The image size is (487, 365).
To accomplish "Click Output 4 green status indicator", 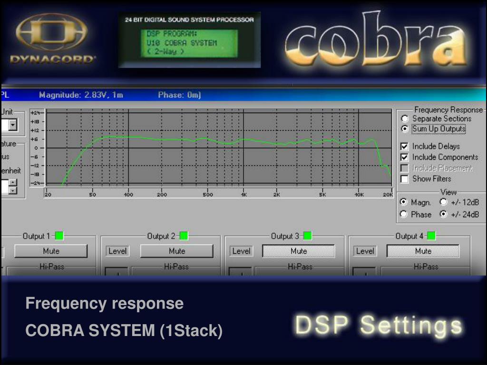I will click(431, 236).
